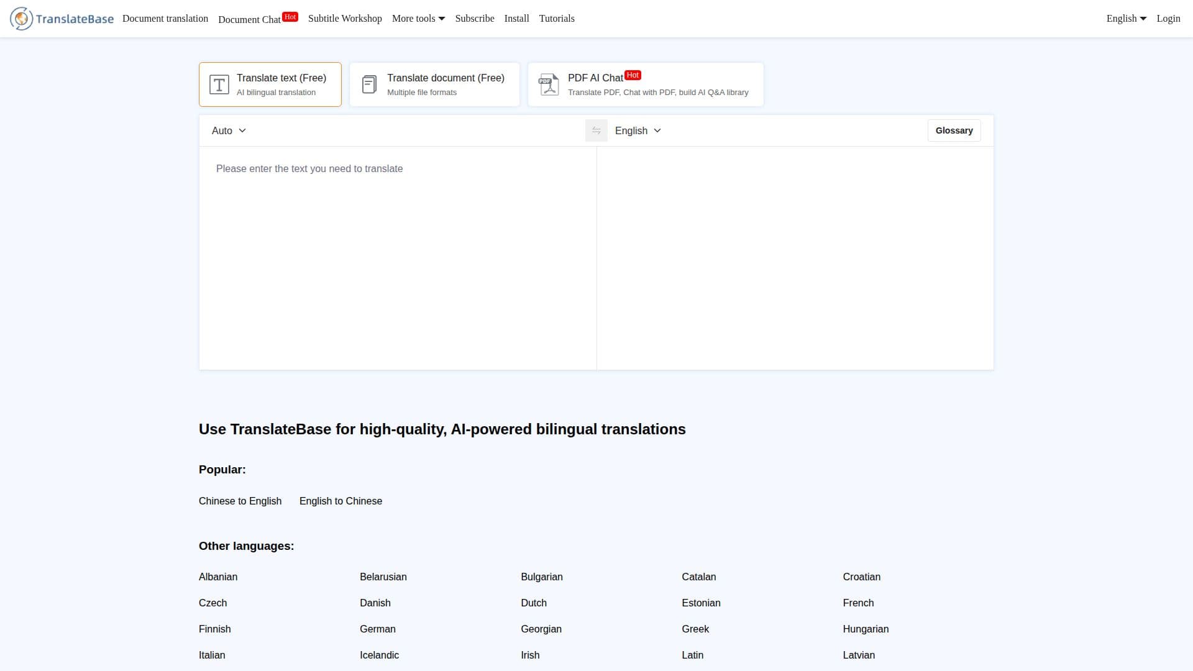Select Estonian language link
The image size is (1193, 671).
pyautogui.click(x=702, y=603)
